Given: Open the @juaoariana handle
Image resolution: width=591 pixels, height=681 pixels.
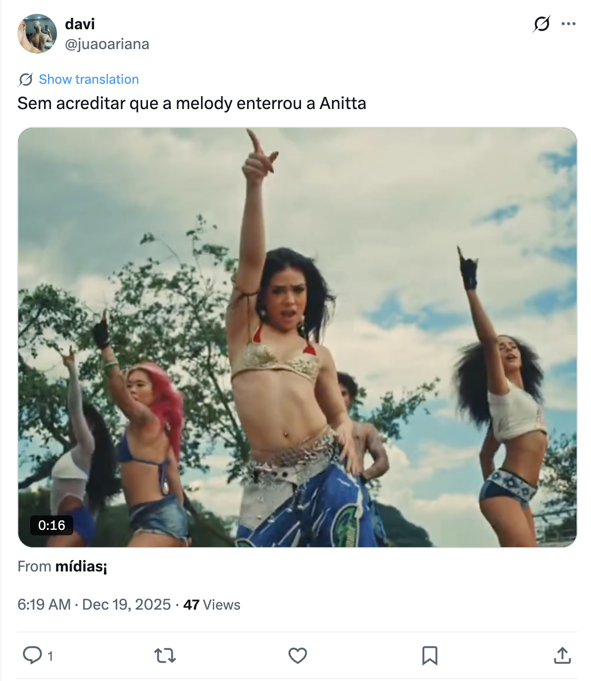Looking at the screenshot, I should 107,44.
